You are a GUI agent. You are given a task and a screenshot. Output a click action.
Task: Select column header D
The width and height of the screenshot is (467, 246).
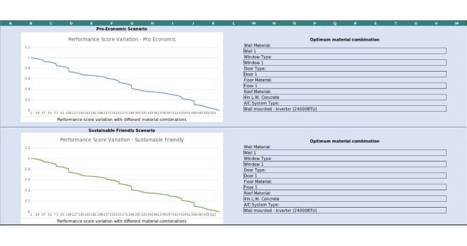pos(71,23)
